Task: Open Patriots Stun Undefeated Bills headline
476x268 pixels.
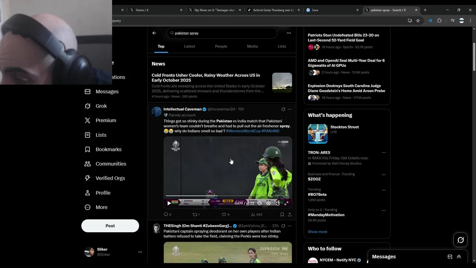Action: (343, 38)
